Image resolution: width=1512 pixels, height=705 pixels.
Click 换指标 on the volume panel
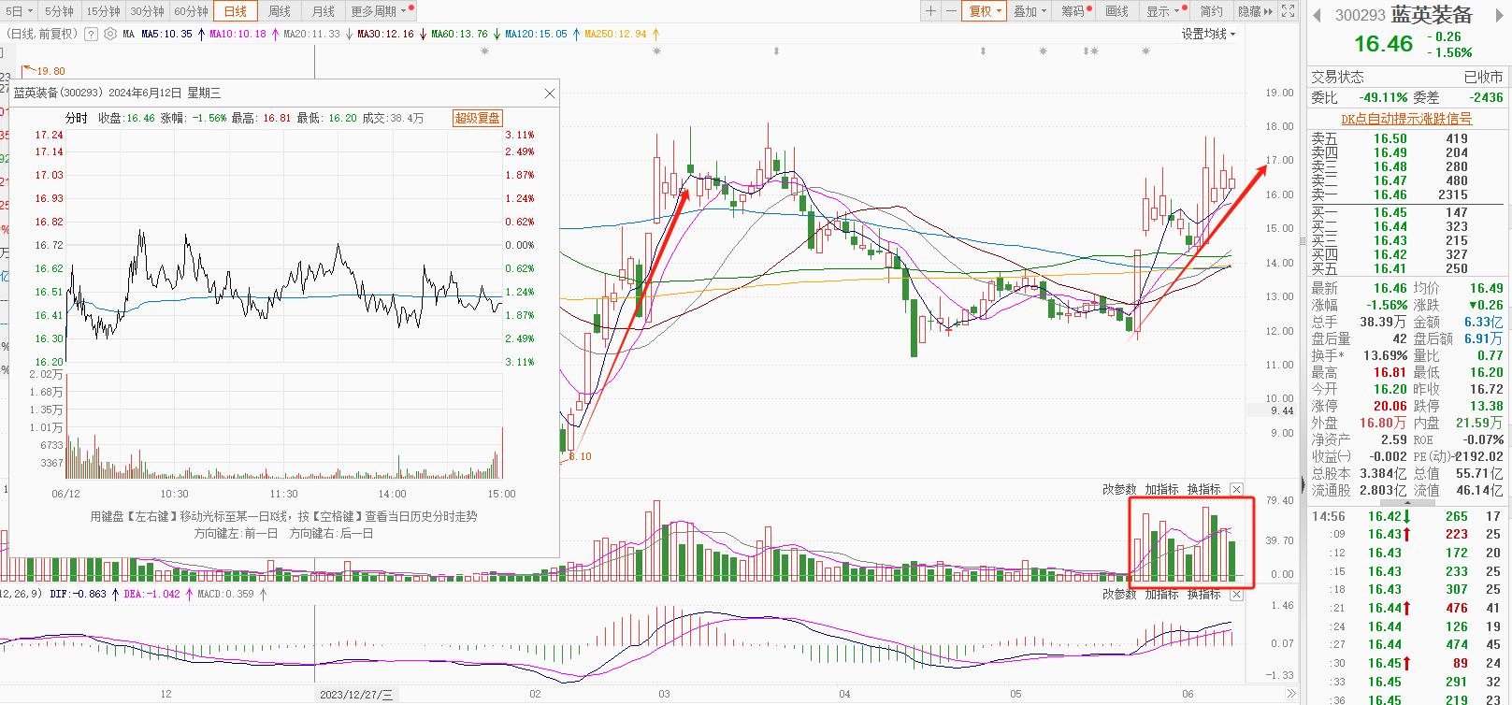pos(1203,489)
